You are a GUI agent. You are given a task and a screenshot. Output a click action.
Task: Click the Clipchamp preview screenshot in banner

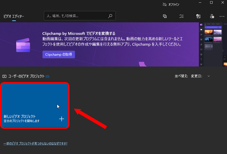point(213,45)
